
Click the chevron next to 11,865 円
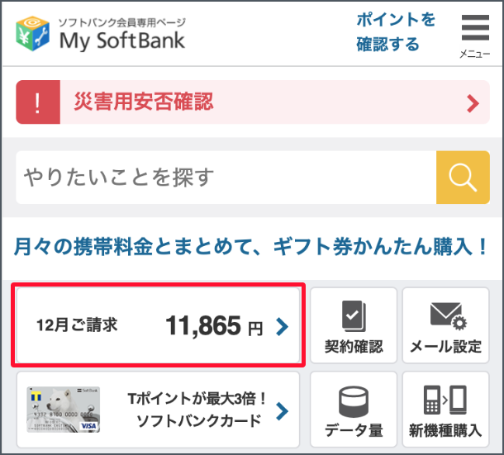283,327
